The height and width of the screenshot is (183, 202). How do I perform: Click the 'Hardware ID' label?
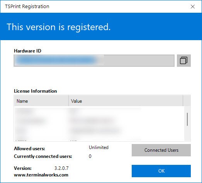click(27, 51)
